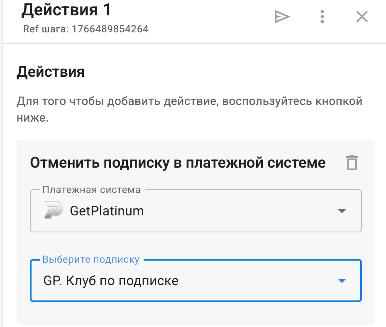Click the selected GP. Клуб по подписке value
The height and width of the screenshot is (327, 386).
tap(111, 281)
